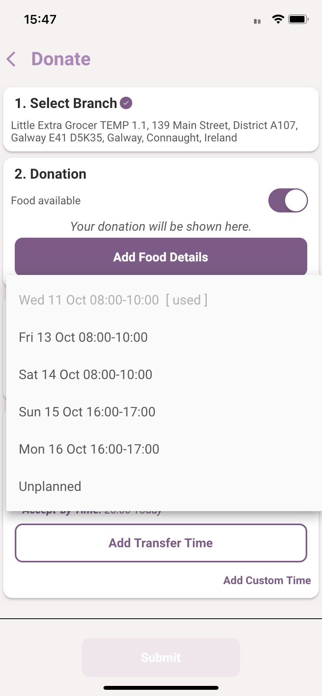The image size is (322, 696).
Task: Tap the 15:47 clock in status bar
Action: click(40, 19)
